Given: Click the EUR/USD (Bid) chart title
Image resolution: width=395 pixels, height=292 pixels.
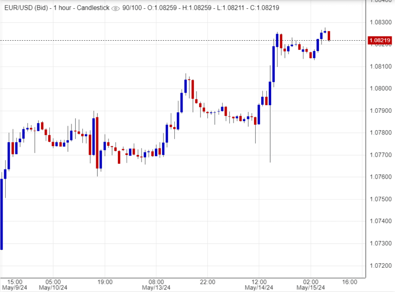Looking at the screenshot, I should [x=25, y=8].
